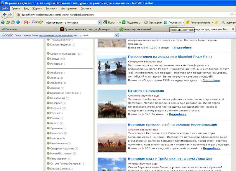
Task: Click the Поделиться share icon
Action: [124, 23]
